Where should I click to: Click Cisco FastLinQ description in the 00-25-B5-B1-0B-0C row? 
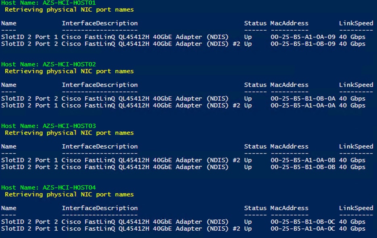pos(145,221)
